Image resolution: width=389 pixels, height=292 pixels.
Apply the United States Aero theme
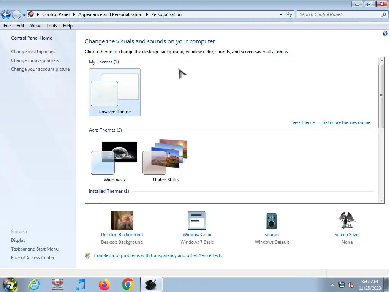point(166,161)
